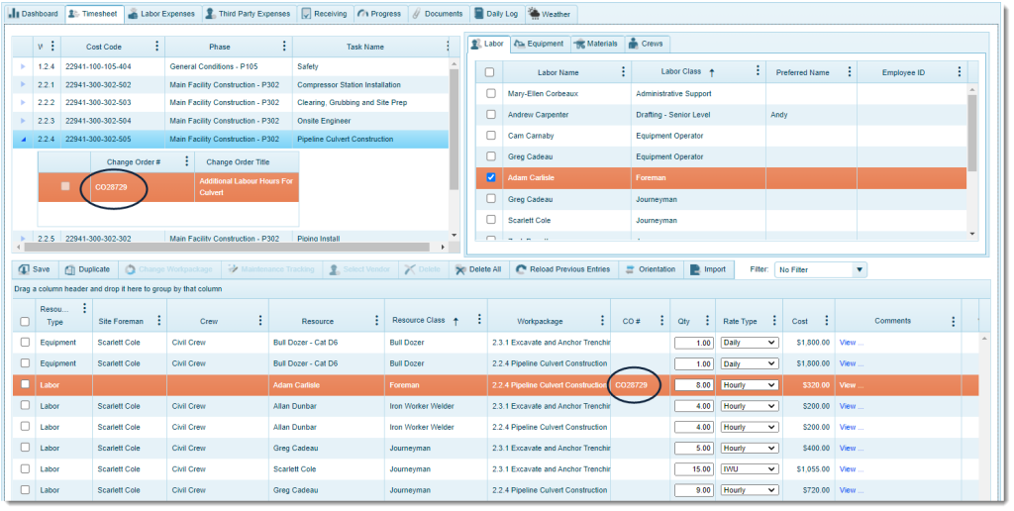Select Clearing, Grubbing and Site Prep row

tap(231, 102)
